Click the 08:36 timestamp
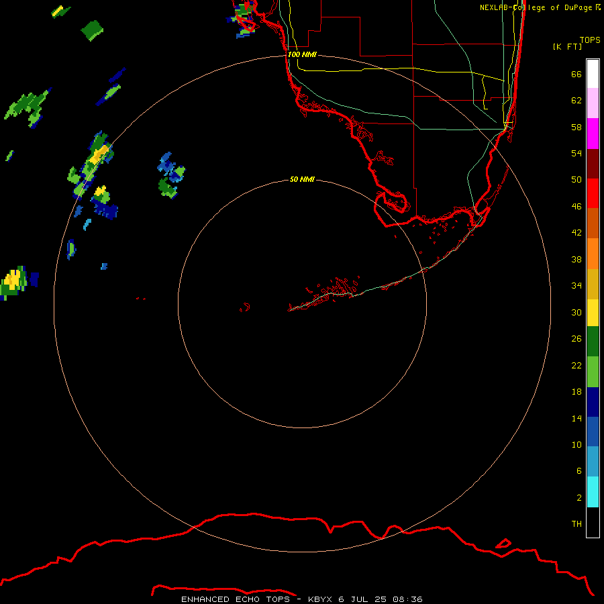Screen dimensions: 604x604 [407, 599]
